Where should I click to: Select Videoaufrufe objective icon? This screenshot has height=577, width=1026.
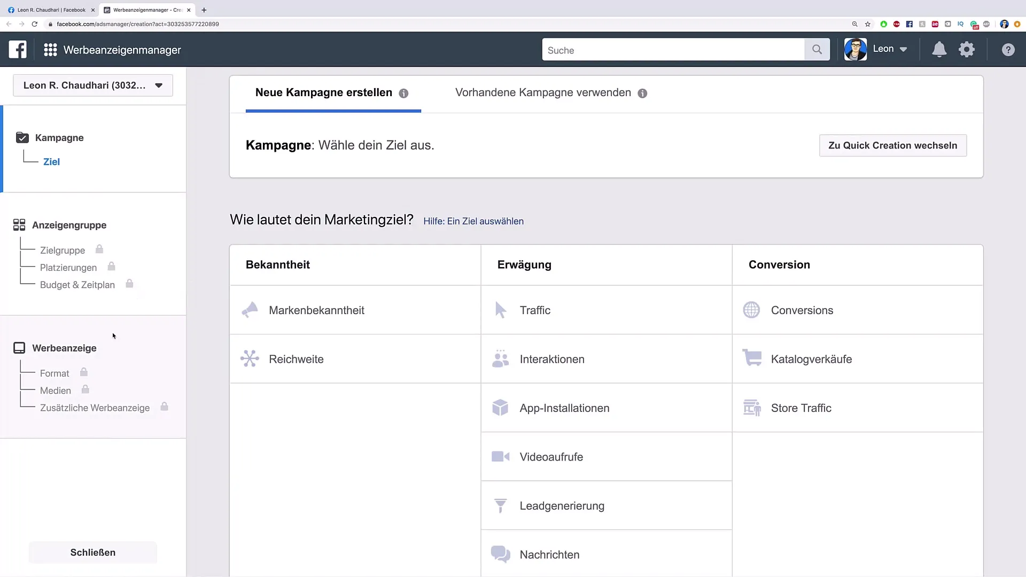(500, 457)
